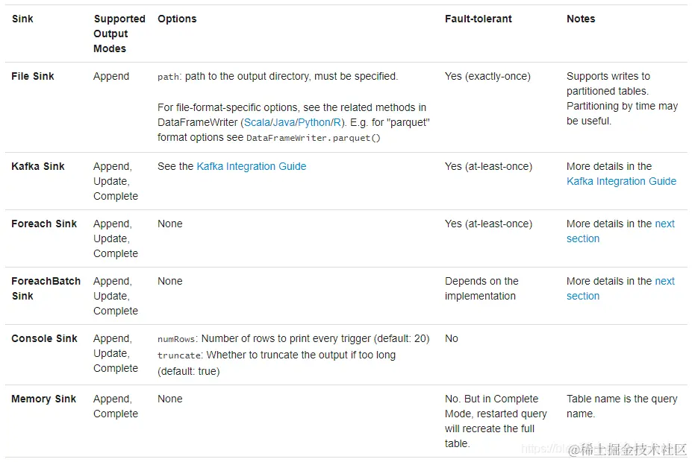Click the numRows option code text
692x462 pixels.
click(177, 339)
